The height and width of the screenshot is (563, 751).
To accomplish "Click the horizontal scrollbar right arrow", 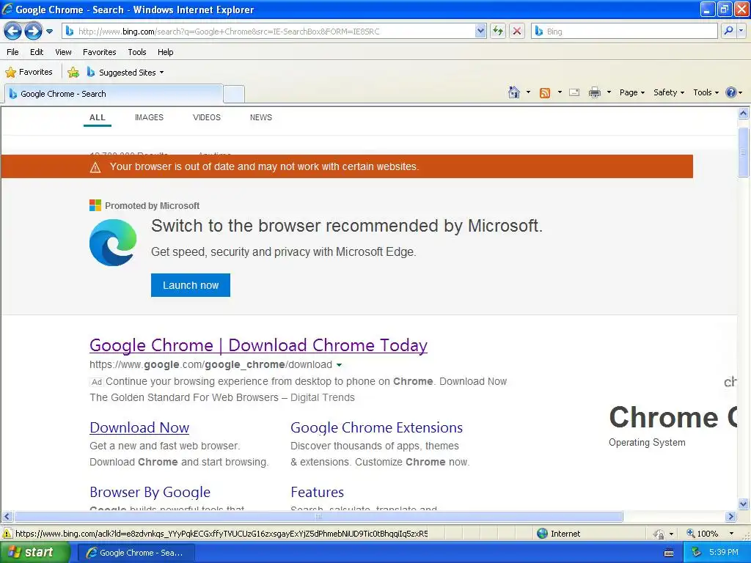I will click(731, 517).
